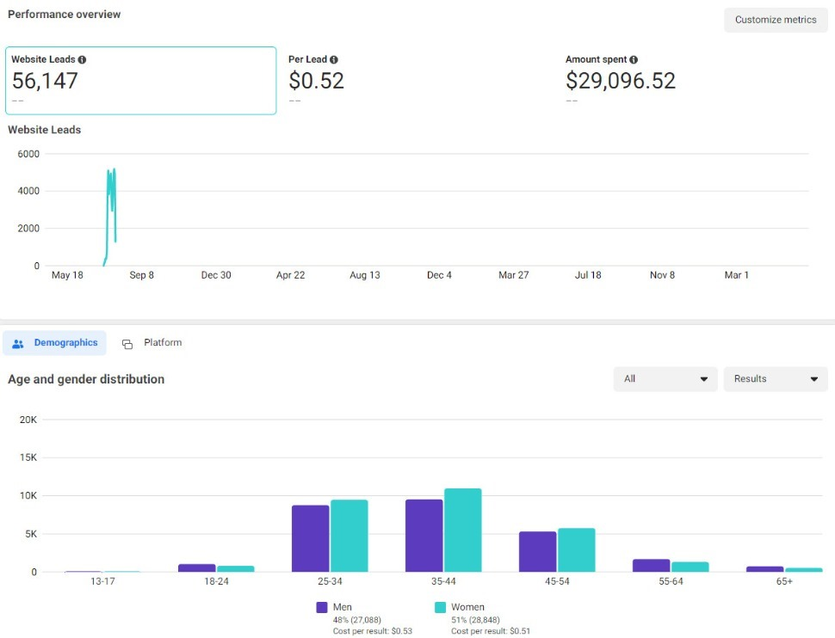Switch to the Platform tab
This screenshot has height=638, width=835.
pyautogui.click(x=160, y=342)
